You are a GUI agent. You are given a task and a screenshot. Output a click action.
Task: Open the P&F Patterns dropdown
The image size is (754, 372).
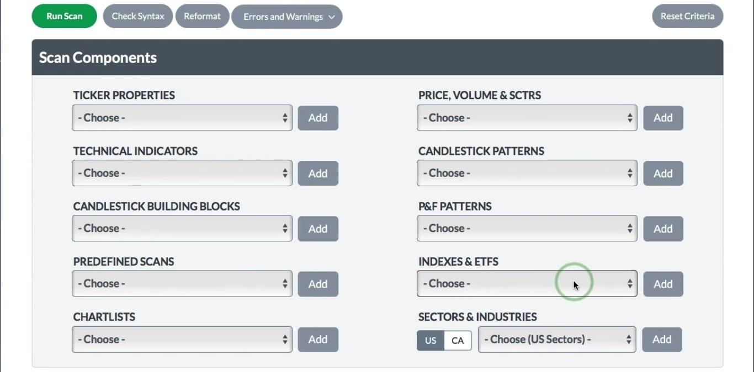527,229
